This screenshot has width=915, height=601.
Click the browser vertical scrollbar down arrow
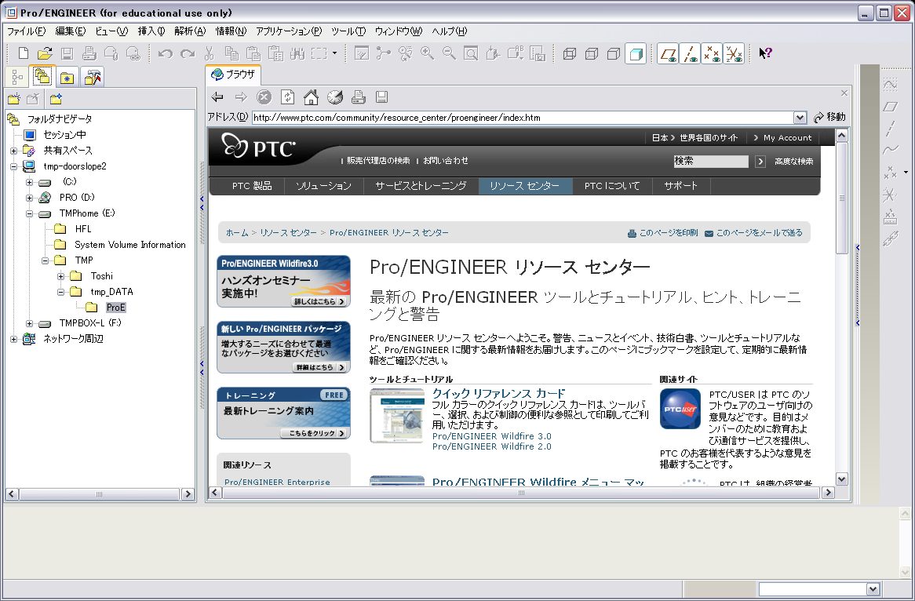coord(841,479)
